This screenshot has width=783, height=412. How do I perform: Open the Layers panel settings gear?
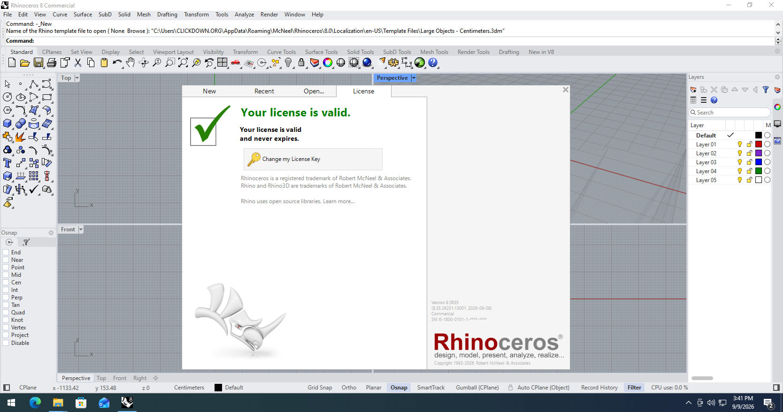777,77
